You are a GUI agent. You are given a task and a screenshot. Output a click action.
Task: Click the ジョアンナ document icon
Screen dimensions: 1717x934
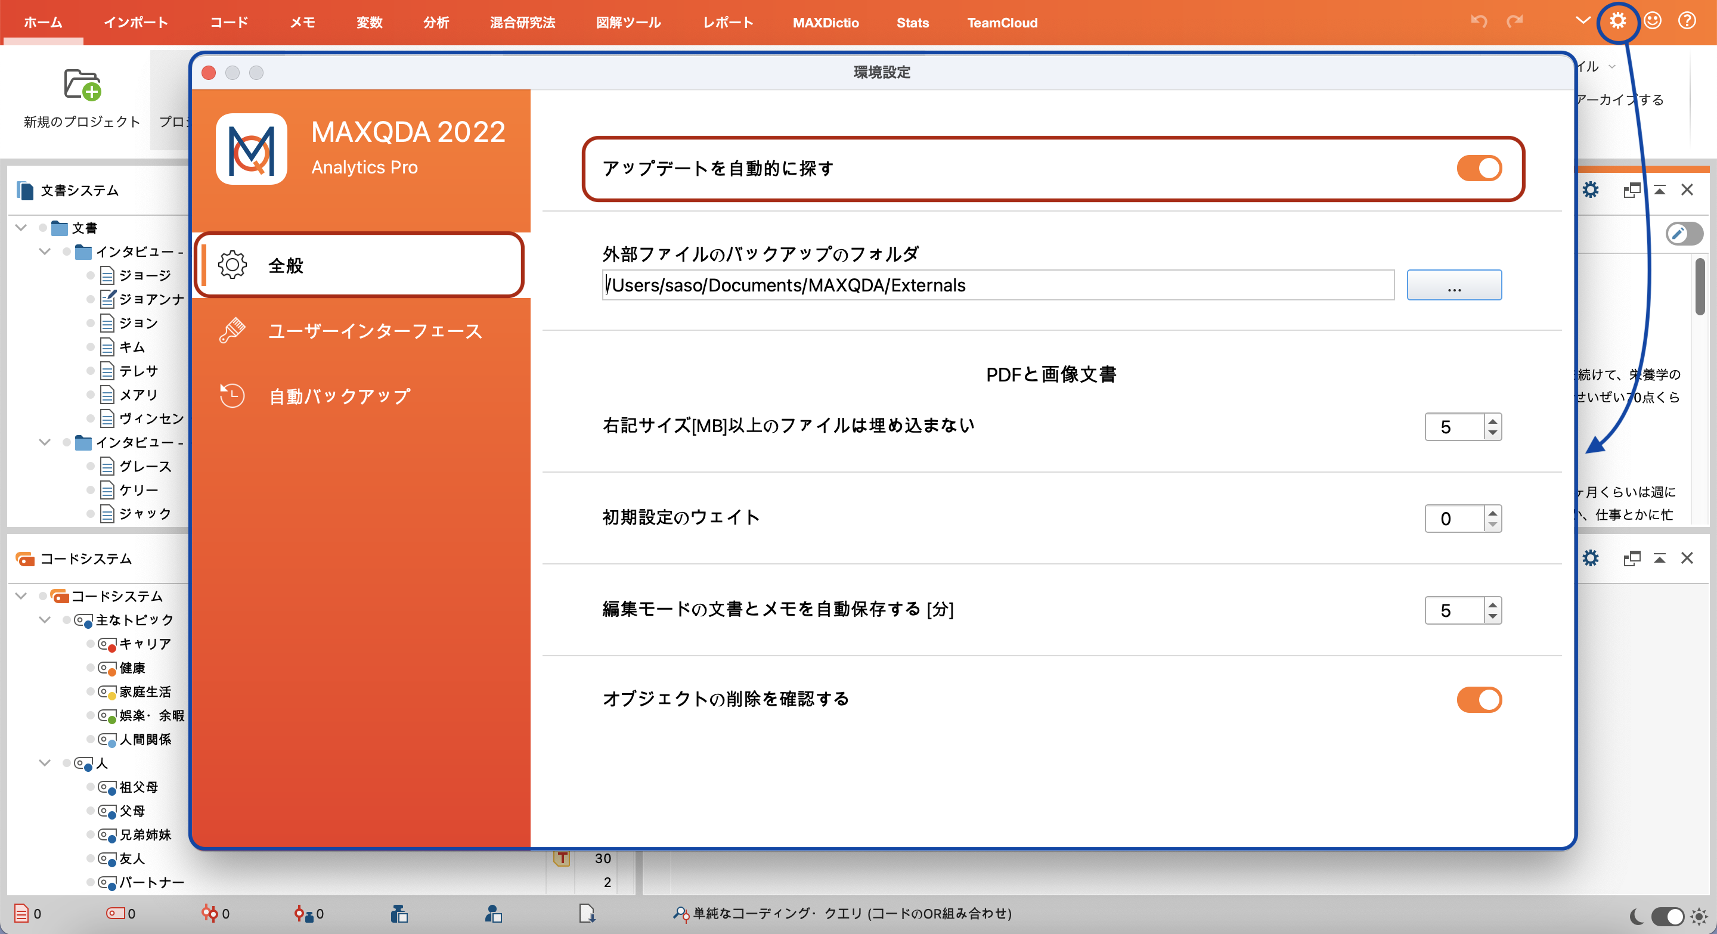(x=107, y=299)
